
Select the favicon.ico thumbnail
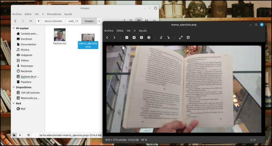tap(60, 35)
